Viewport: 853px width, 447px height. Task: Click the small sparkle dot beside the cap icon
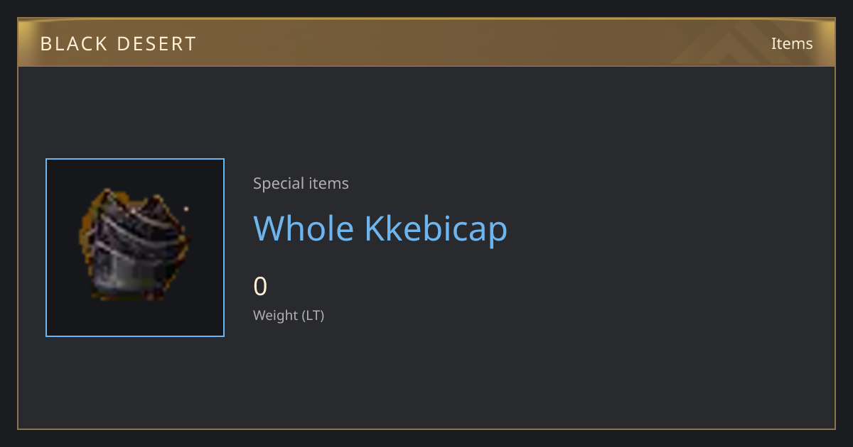pyautogui.click(x=186, y=209)
